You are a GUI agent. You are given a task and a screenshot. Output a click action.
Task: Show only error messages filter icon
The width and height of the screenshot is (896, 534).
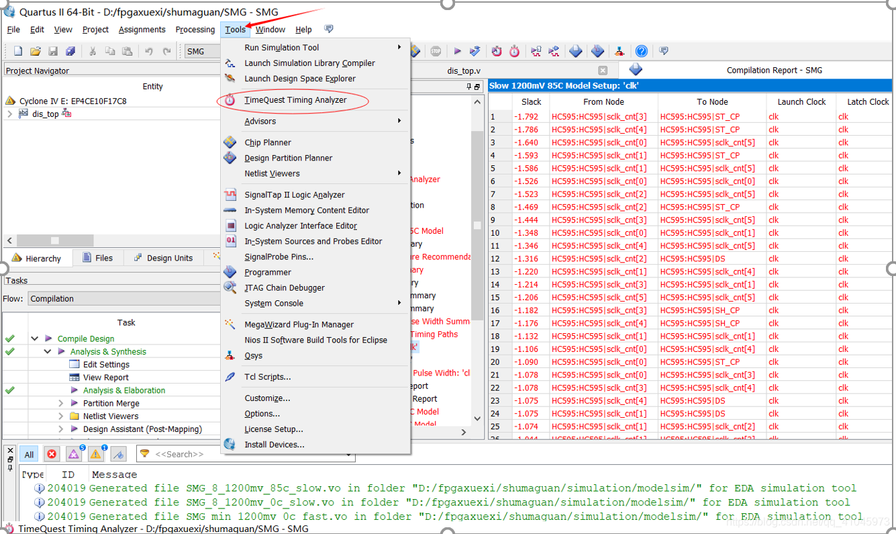click(52, 455)
